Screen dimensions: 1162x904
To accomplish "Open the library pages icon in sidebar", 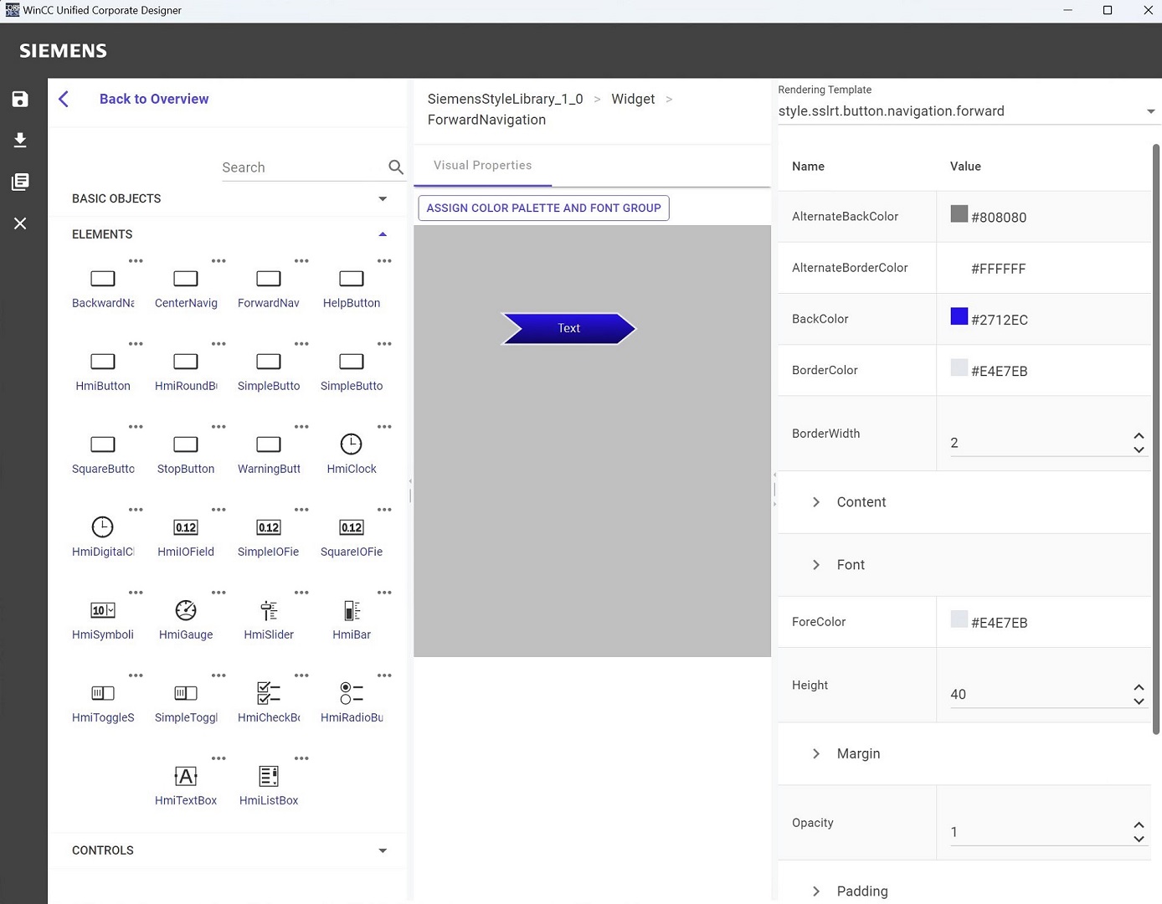I will [x=20, y=182].
